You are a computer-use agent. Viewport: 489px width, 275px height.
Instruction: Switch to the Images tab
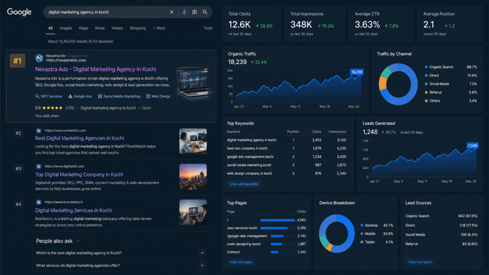click(66, 28)
